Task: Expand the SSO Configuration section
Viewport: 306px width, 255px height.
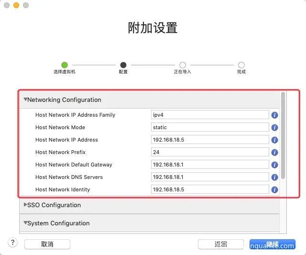Action: tap(25, 205)
